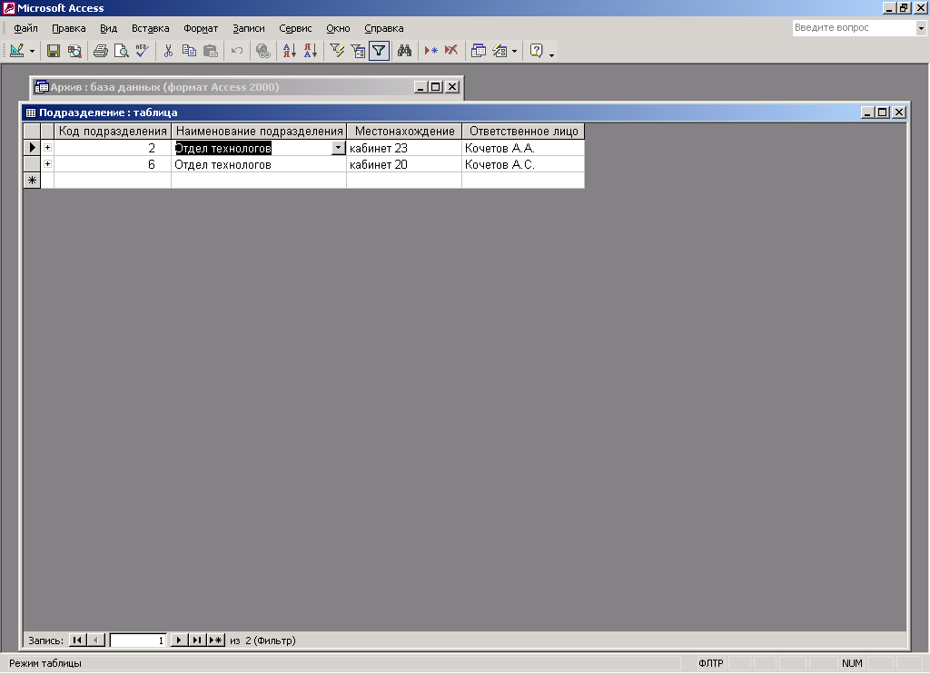The width and height of the screenshot is (930, 675).
Task: Click new record button in navigation bar
Action: (216, 640)
